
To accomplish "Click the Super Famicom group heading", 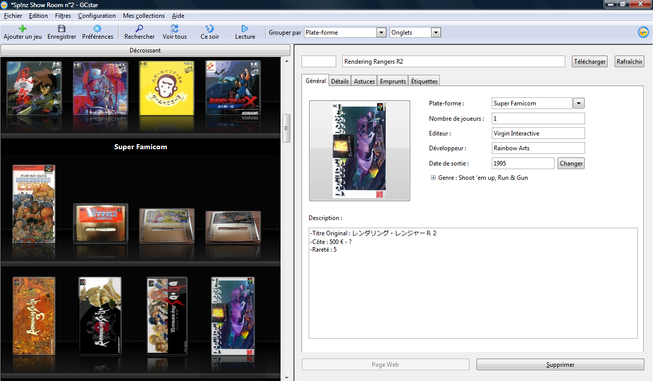I will 141,147.
